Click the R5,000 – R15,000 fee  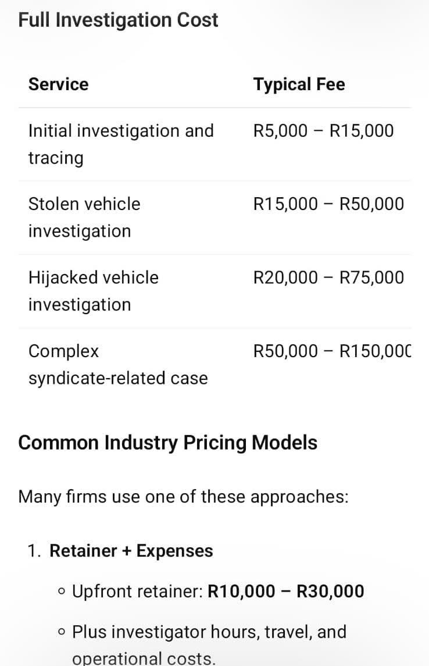point(323,130)
